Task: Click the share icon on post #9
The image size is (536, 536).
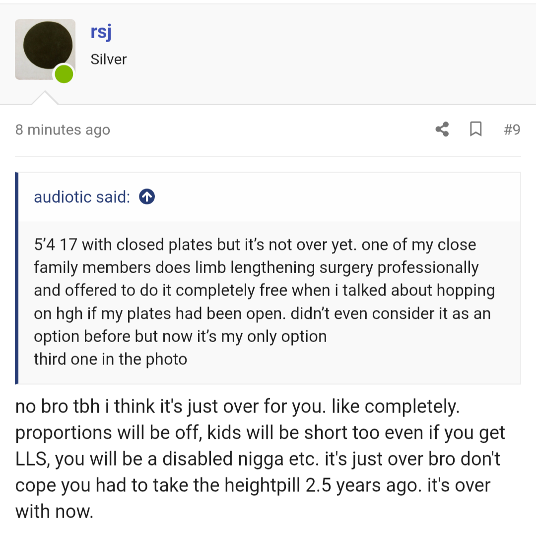Action: point(442,129)
